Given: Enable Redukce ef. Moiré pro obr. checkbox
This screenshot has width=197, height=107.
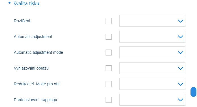Looking at the screenshot, I should (x=109, y=84).
